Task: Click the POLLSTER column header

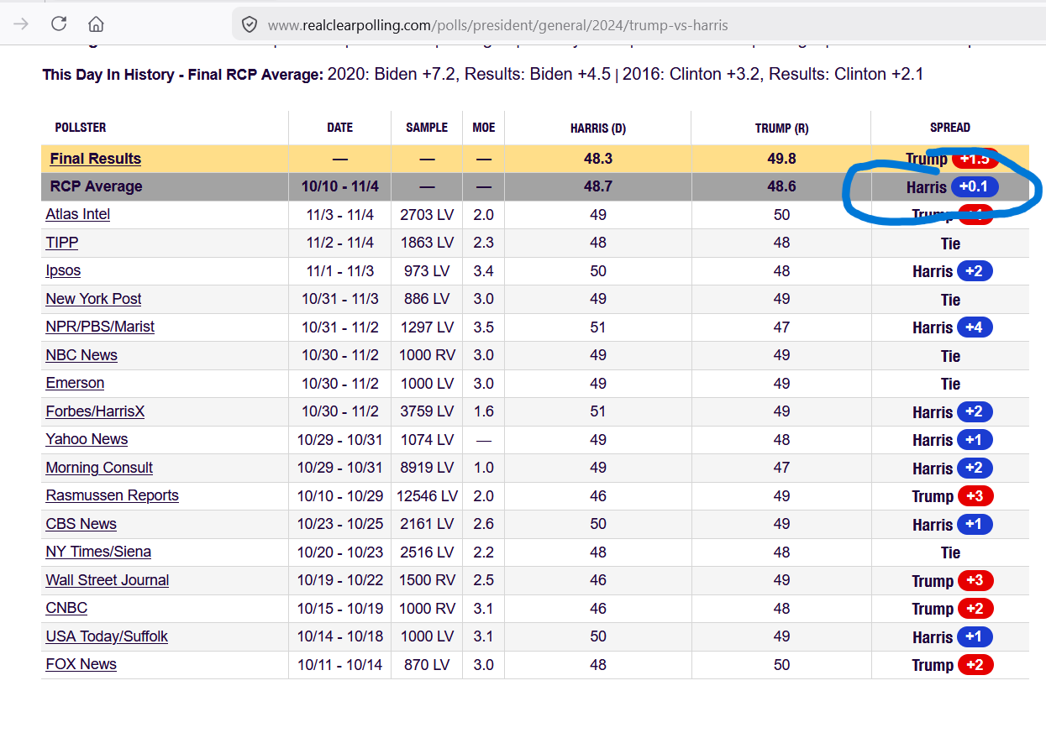Action: coord(81,128)
